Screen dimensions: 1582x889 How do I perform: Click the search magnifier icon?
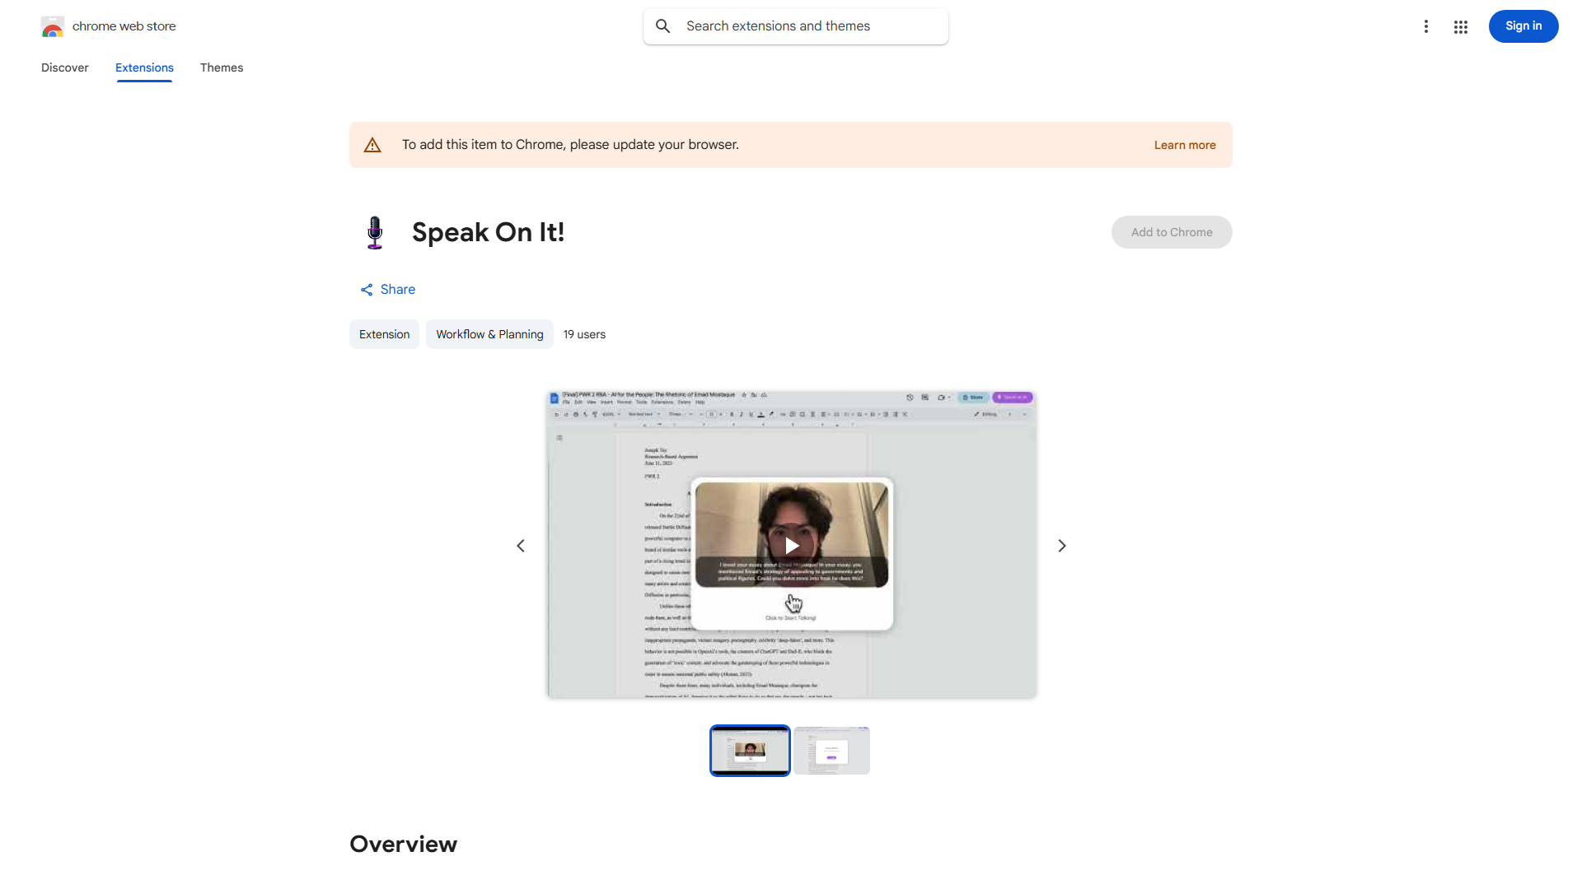point(663,26)
